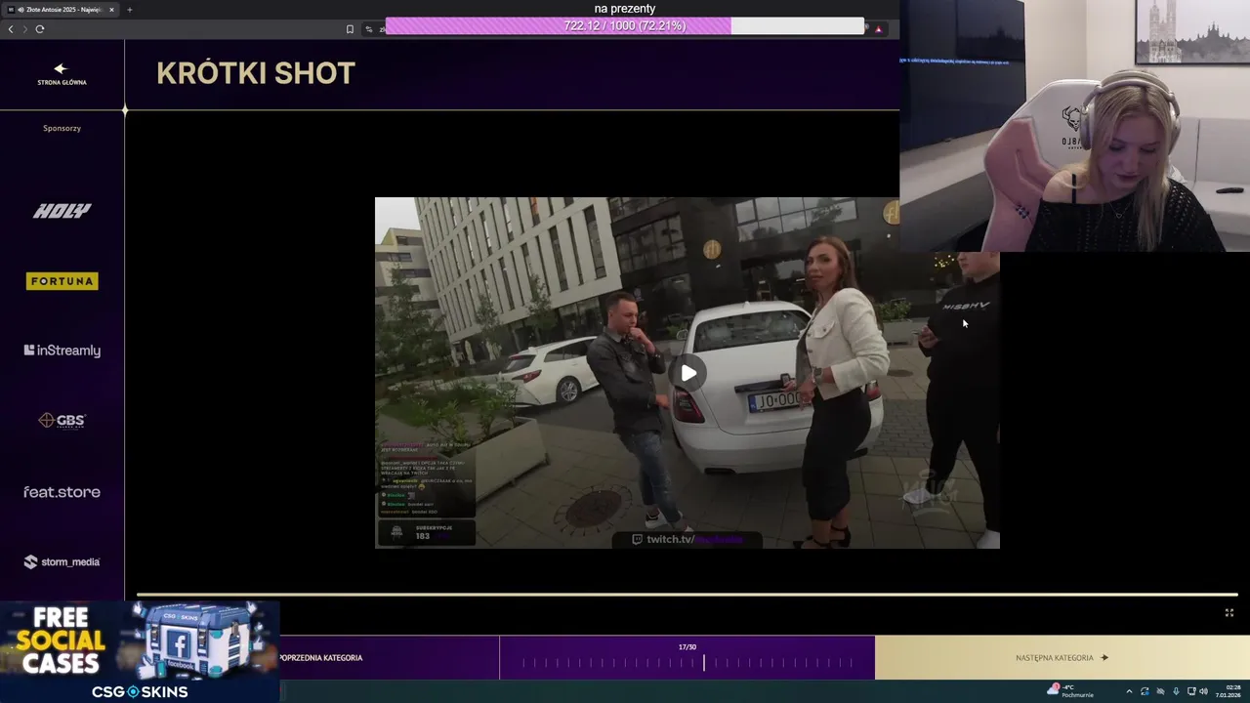Open the Fortuna sponsor logo
Viewport: 1250px width, 703px height.
62,281
